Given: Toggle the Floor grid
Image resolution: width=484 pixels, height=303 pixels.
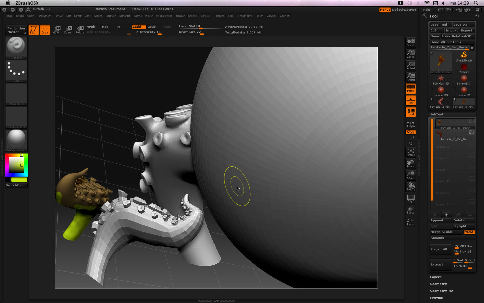Looking at the screenshot, I should (411, 100).
